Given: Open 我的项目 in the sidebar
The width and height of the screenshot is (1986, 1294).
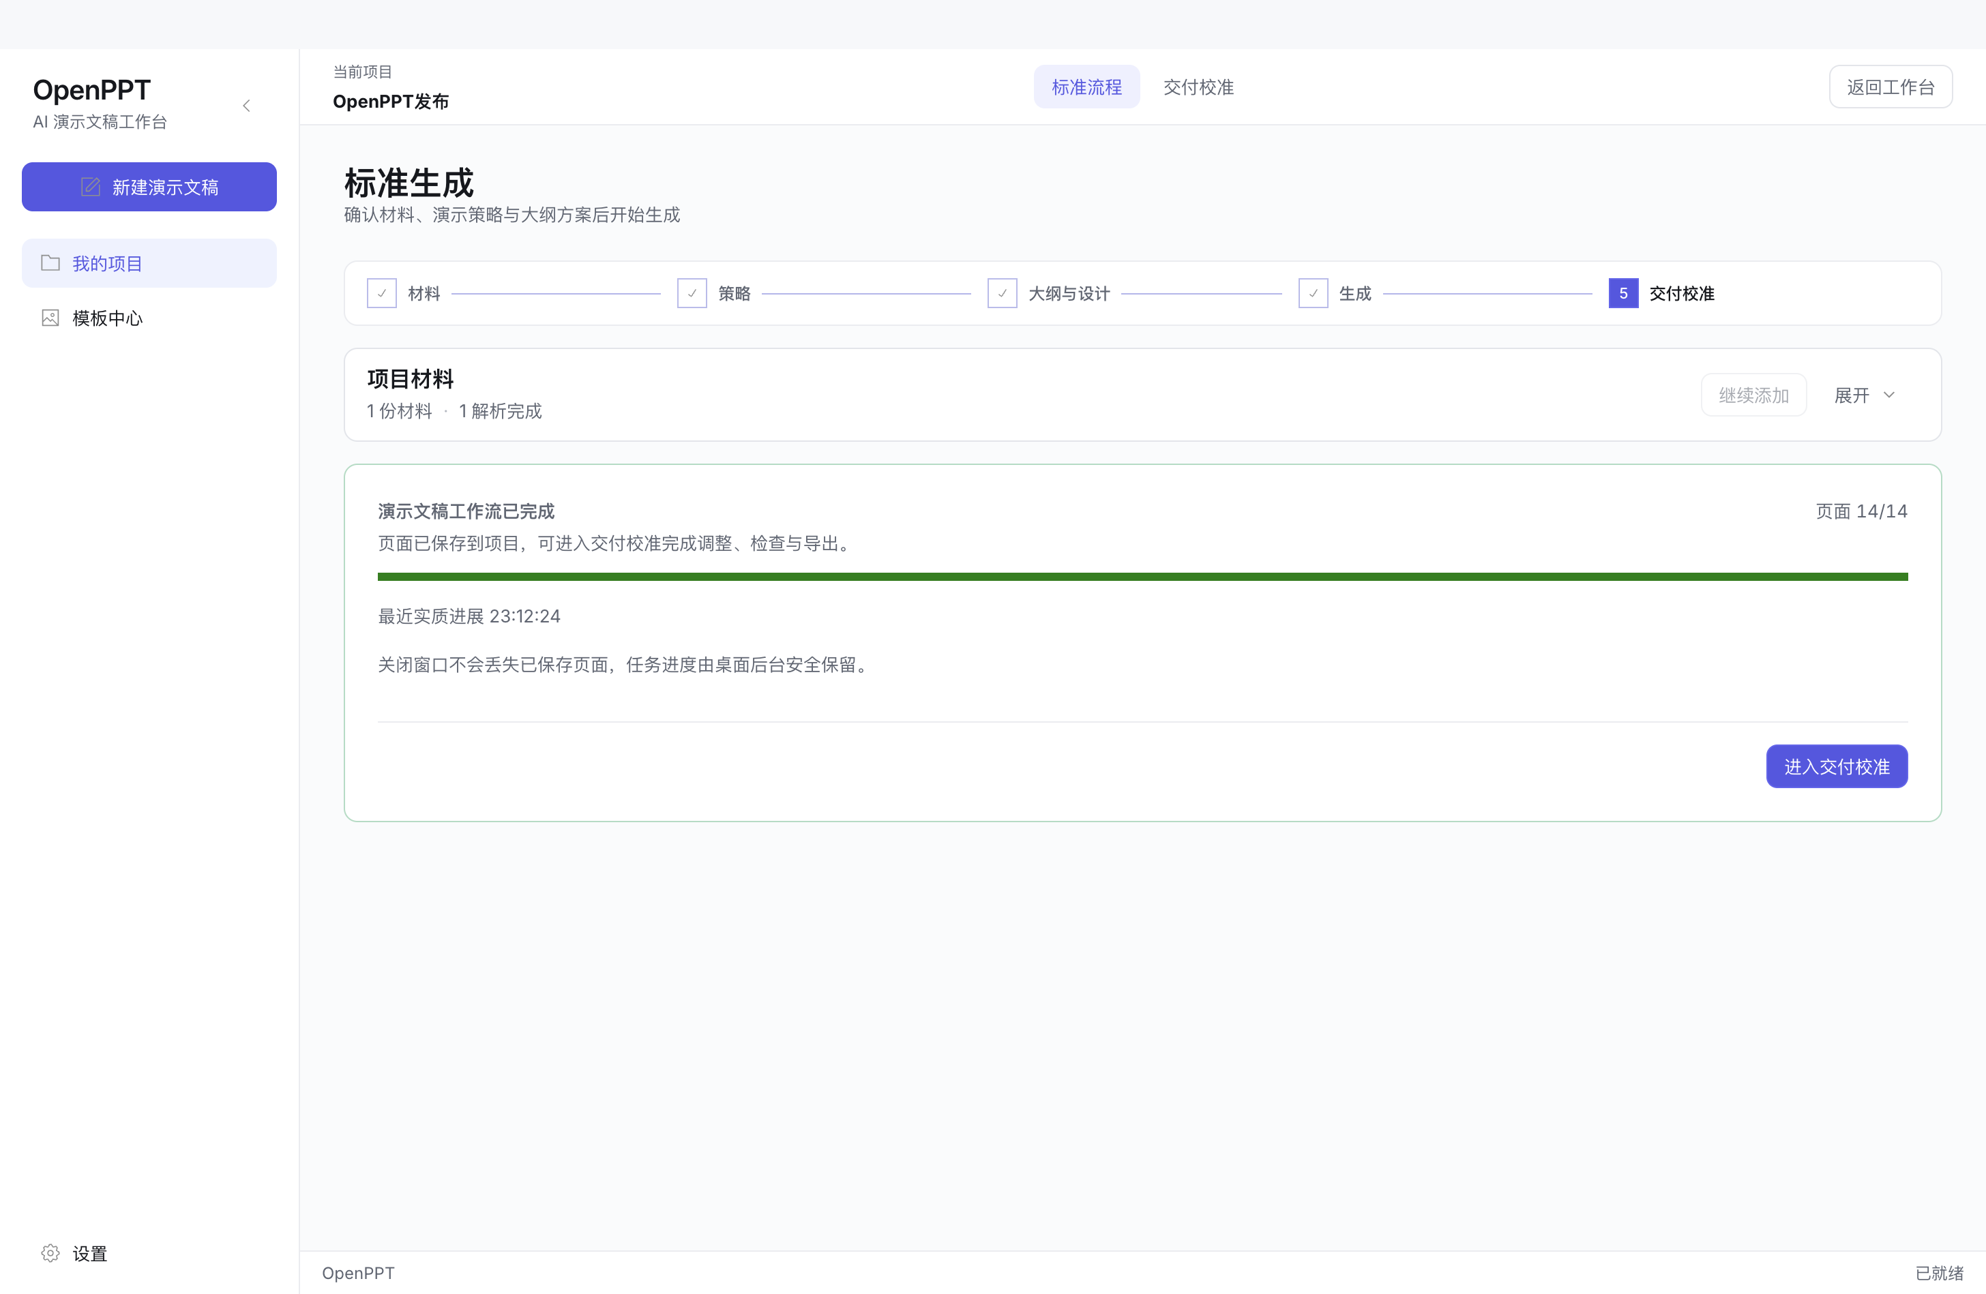Looking at the screenshot, I should [x=149, y=262].
